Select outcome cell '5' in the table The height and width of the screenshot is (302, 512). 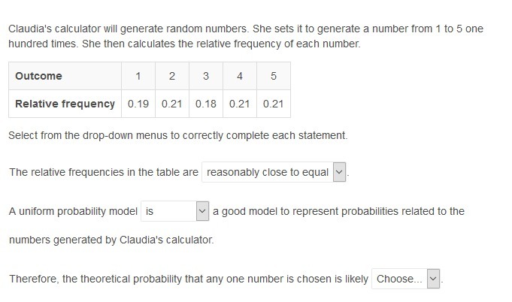[x=273, y=76]
